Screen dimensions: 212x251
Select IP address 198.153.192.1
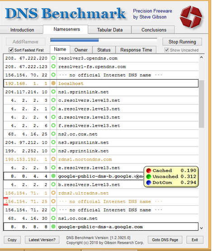point(26,160)
